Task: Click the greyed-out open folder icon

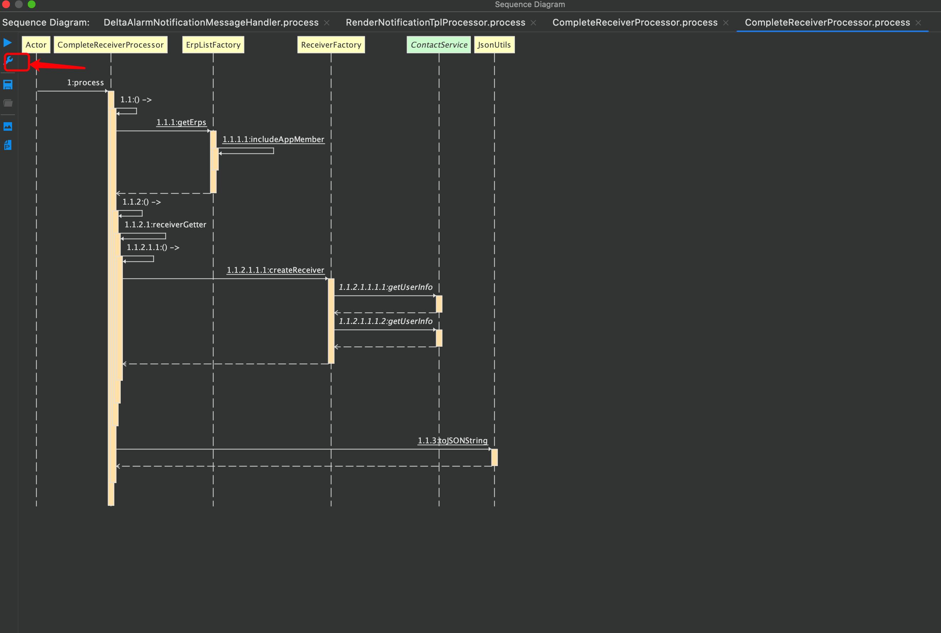Action: tap(8, 103)
